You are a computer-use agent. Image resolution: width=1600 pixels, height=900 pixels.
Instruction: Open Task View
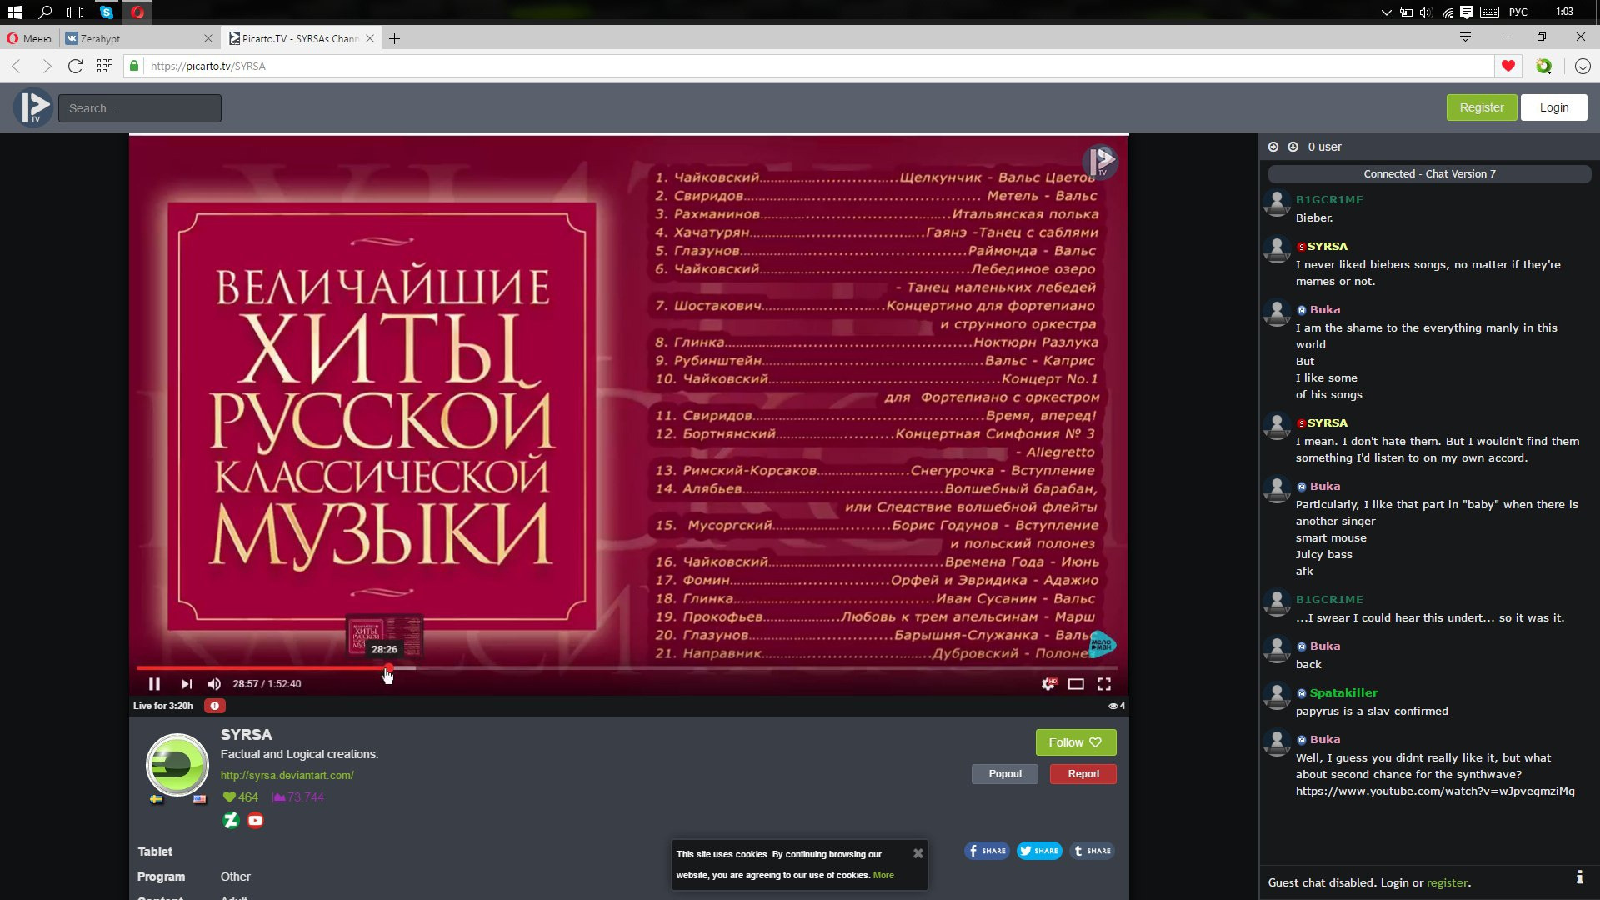coord(75,12)
